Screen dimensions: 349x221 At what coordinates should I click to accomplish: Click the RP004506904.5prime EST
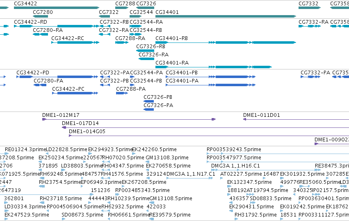(48, 210)
